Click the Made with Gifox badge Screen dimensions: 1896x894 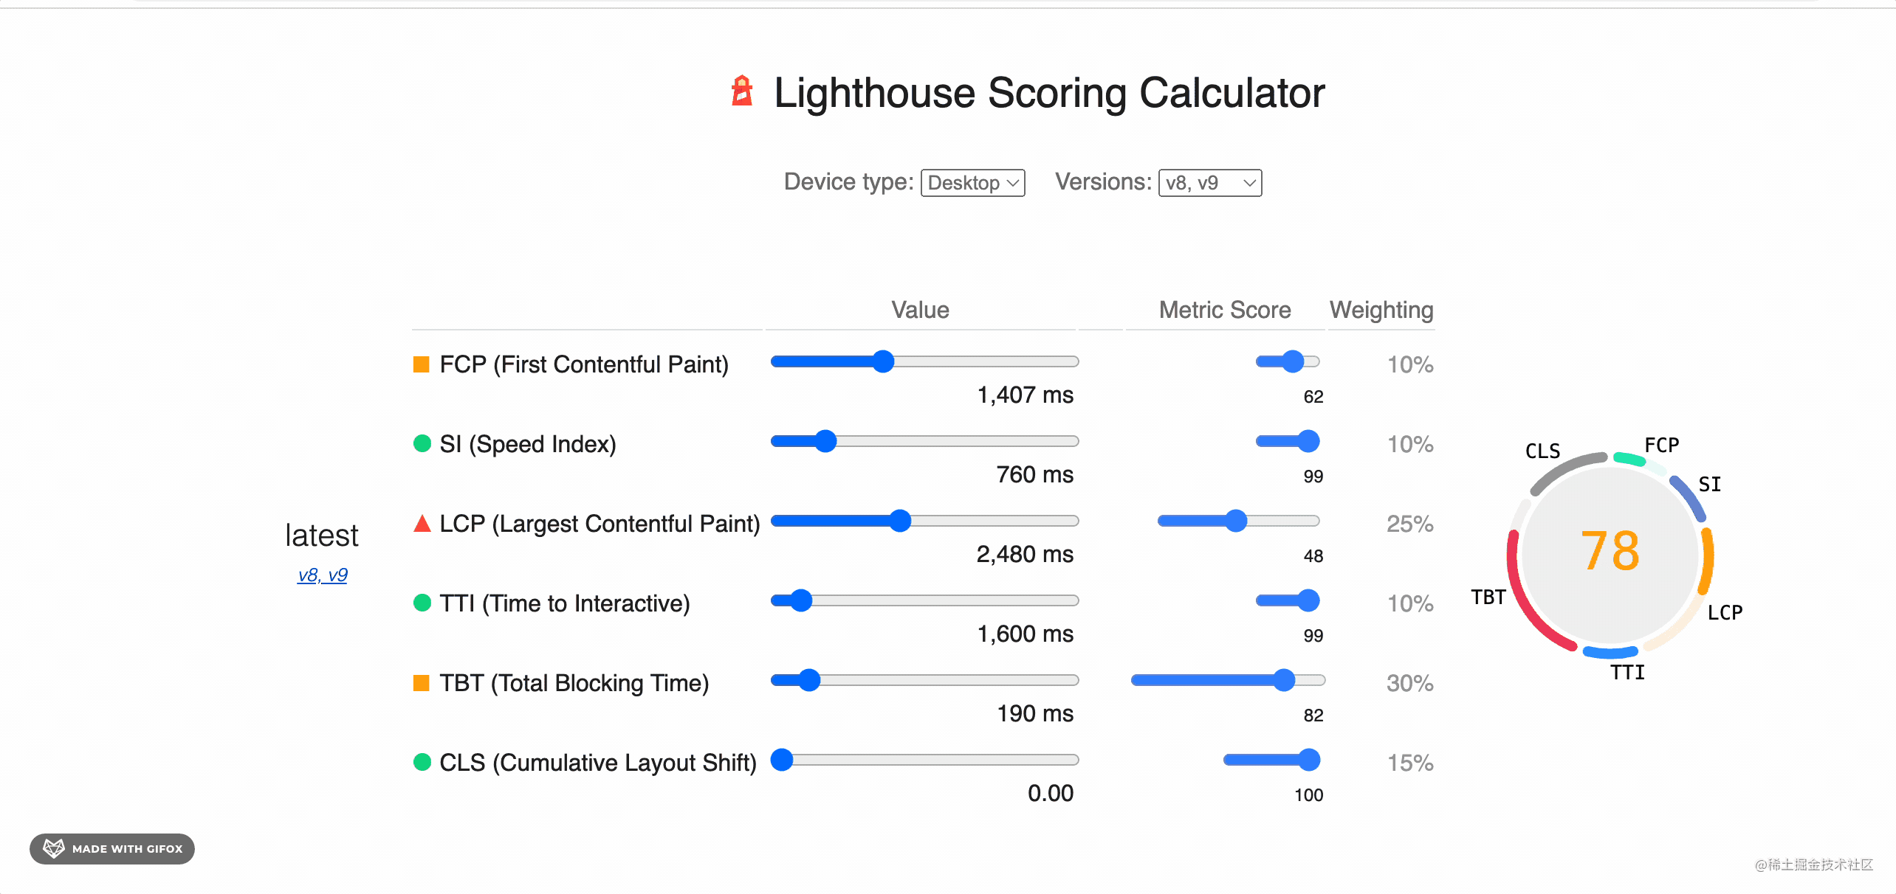tap(112, 848)
